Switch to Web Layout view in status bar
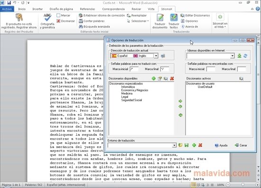 (x=203, y=185)
